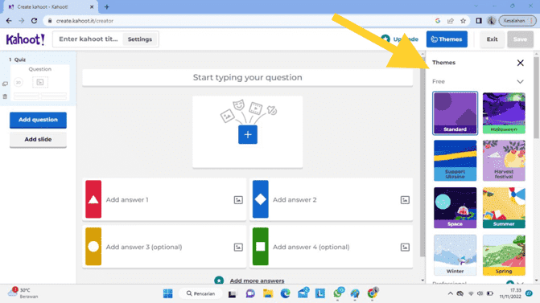Click the Kahoot! logo

click(25, 39)
